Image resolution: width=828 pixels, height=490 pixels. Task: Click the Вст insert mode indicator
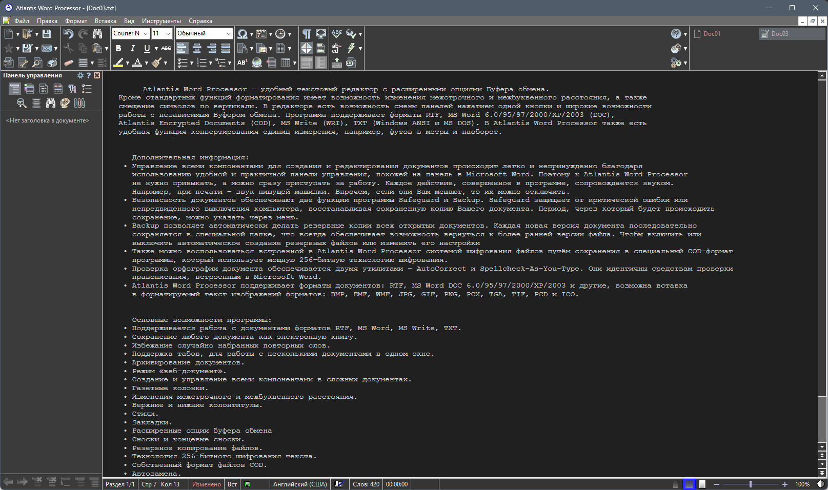(232, 484)
